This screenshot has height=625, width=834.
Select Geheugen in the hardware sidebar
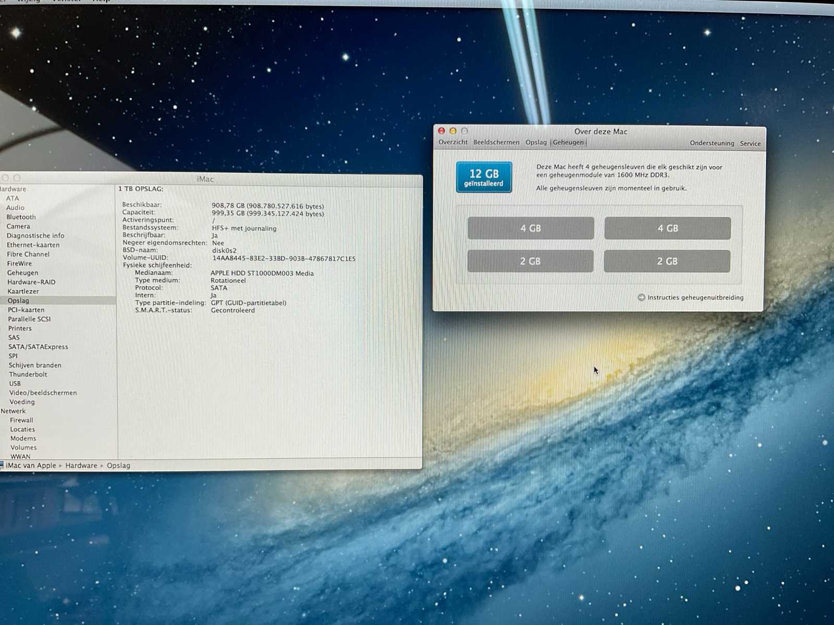[22, 273]
